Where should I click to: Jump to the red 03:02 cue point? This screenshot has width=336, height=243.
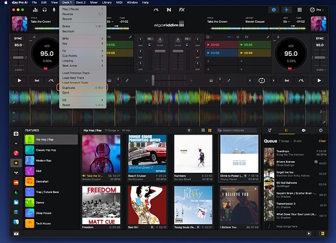pos(221,45)
